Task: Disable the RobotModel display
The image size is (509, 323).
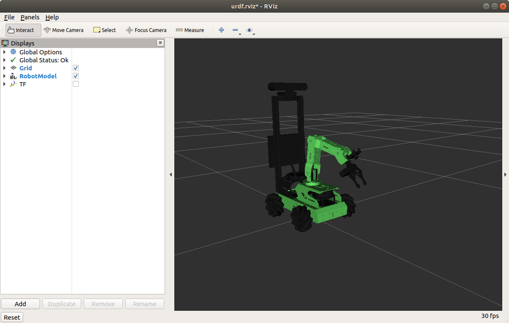Action: tap(75, 76)
